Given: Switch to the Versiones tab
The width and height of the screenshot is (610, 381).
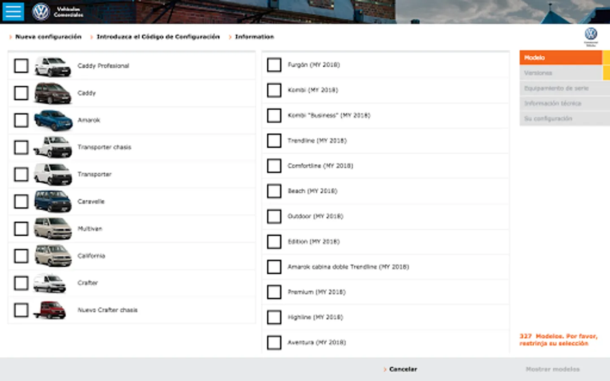Looking at the screenshot, I should (561, 73).
